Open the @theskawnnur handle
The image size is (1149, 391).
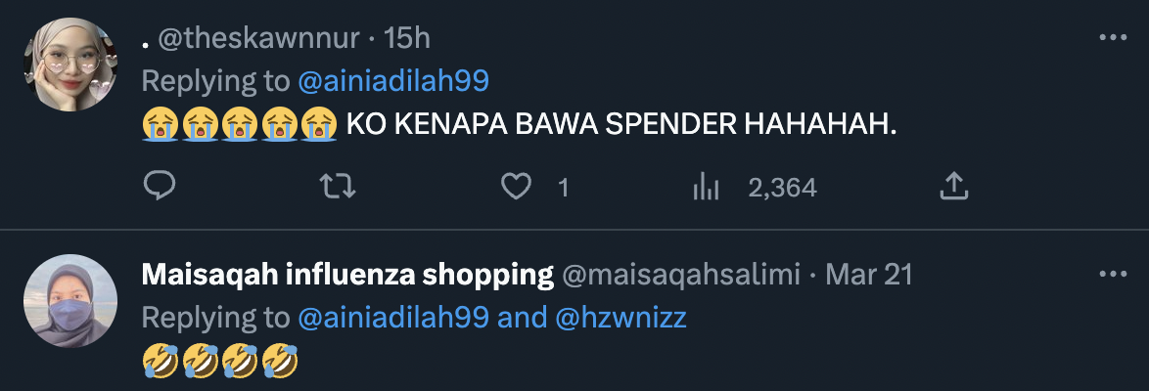click(258, 39)
